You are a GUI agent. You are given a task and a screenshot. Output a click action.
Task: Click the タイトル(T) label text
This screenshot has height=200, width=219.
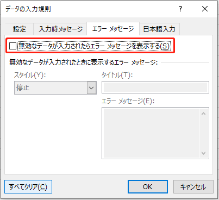click(117, 75)
